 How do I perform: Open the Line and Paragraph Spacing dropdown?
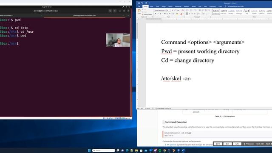pos(198,14)
